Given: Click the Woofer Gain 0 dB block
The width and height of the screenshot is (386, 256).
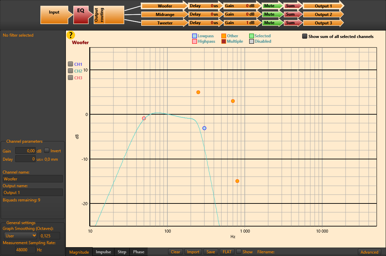Looking at the screenshot, I should point(242,6).
